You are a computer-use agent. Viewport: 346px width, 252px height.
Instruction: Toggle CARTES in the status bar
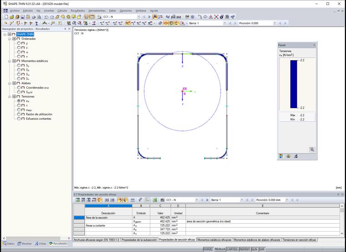pos(232,249)
